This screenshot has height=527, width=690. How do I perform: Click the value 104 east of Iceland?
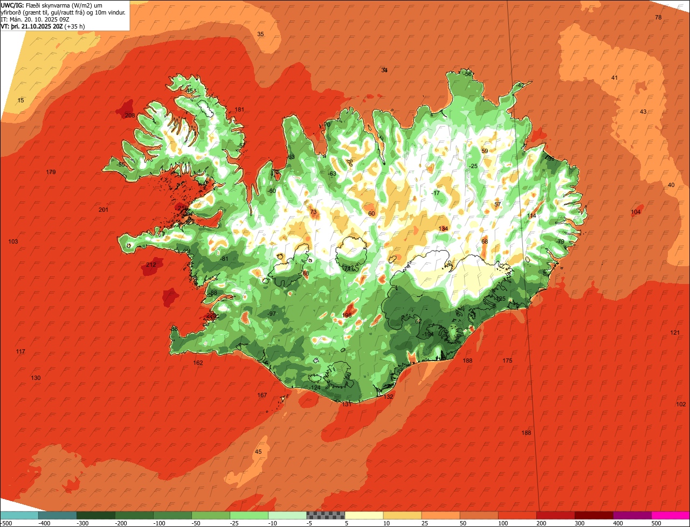point(636,212)
